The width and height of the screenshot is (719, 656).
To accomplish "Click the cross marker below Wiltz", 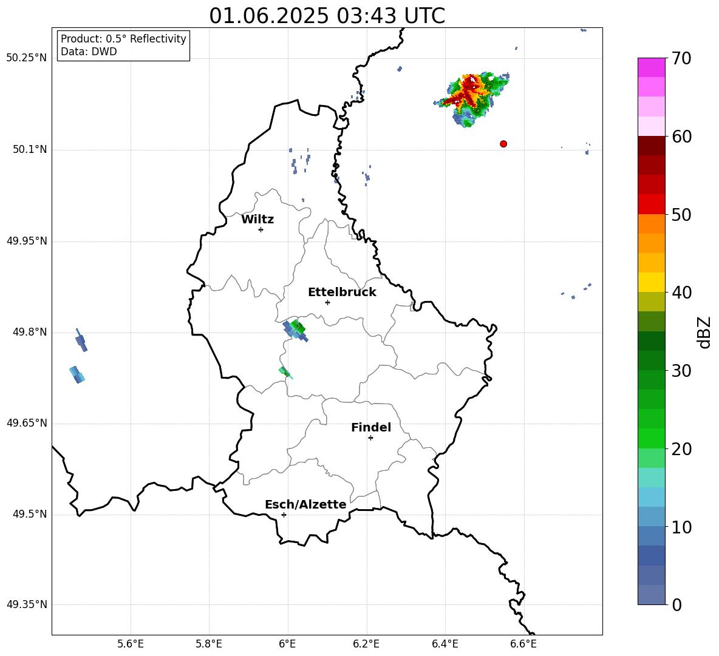I will [261, 229].
